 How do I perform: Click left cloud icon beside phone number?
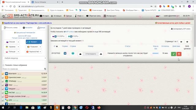click(x=80, y=54)
